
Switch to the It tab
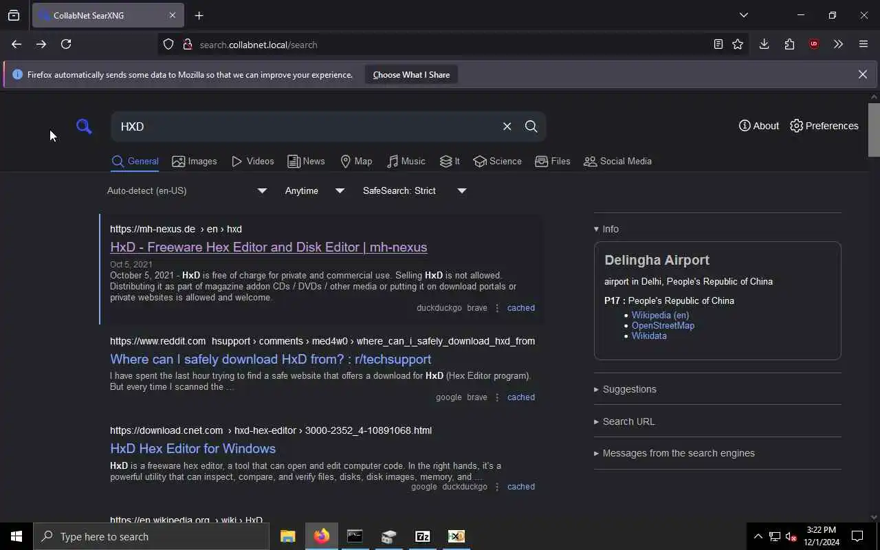point(450,162)
